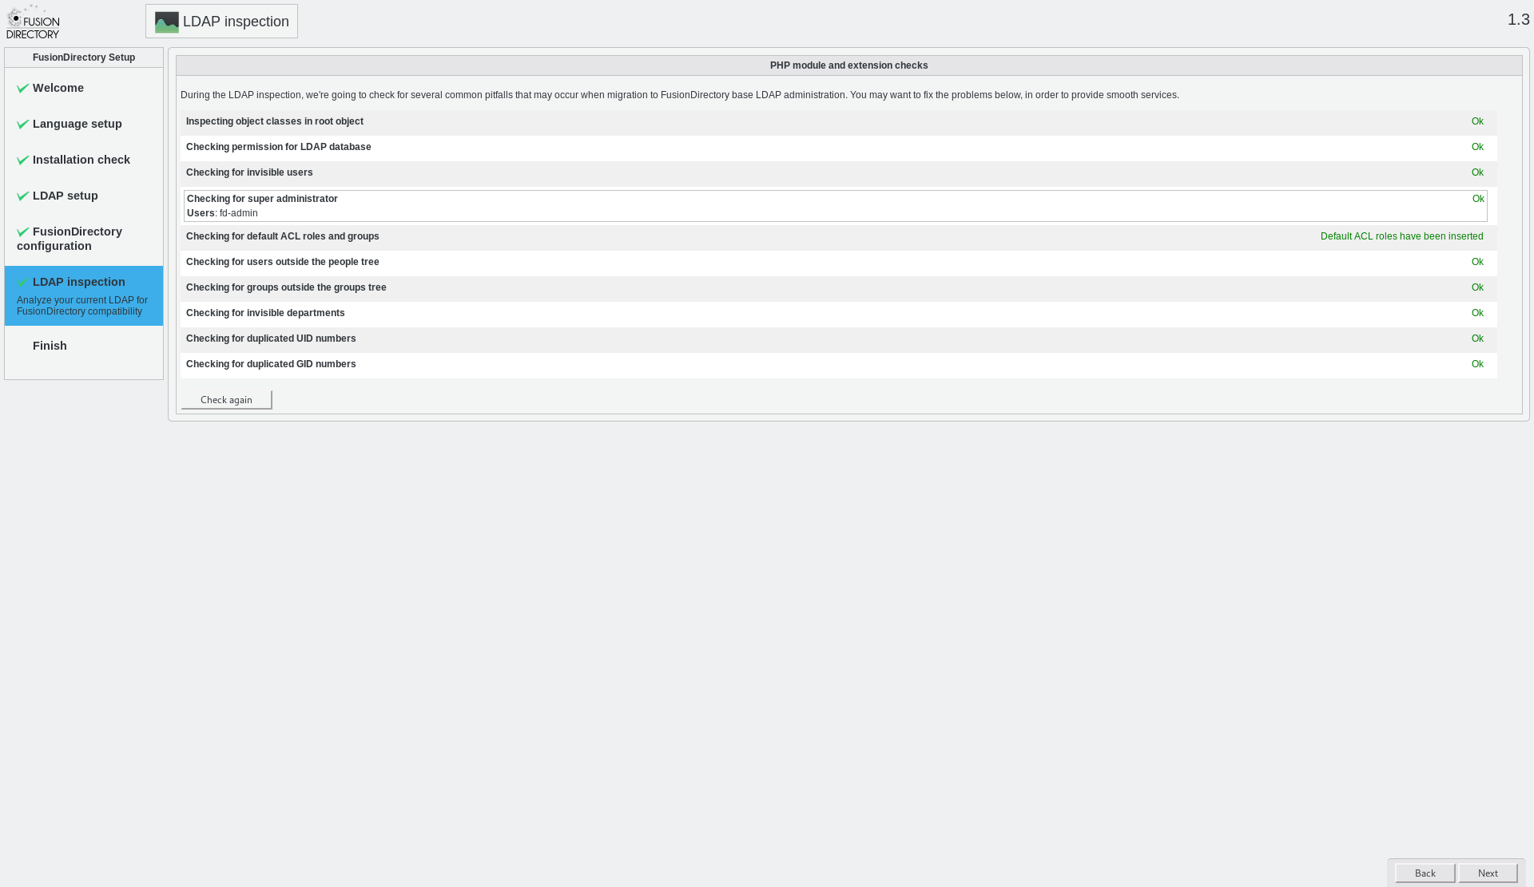This screenshot has width=1534, height=887.
Task: Select 'Checking for default ACL roles and groups'
Action: tap(839, 237)
